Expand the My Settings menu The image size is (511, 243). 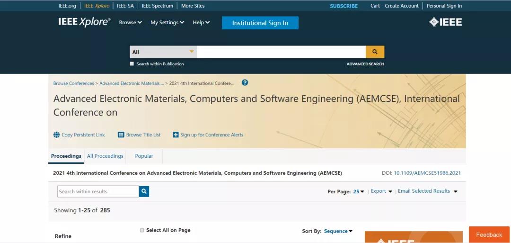pos(167,23)
